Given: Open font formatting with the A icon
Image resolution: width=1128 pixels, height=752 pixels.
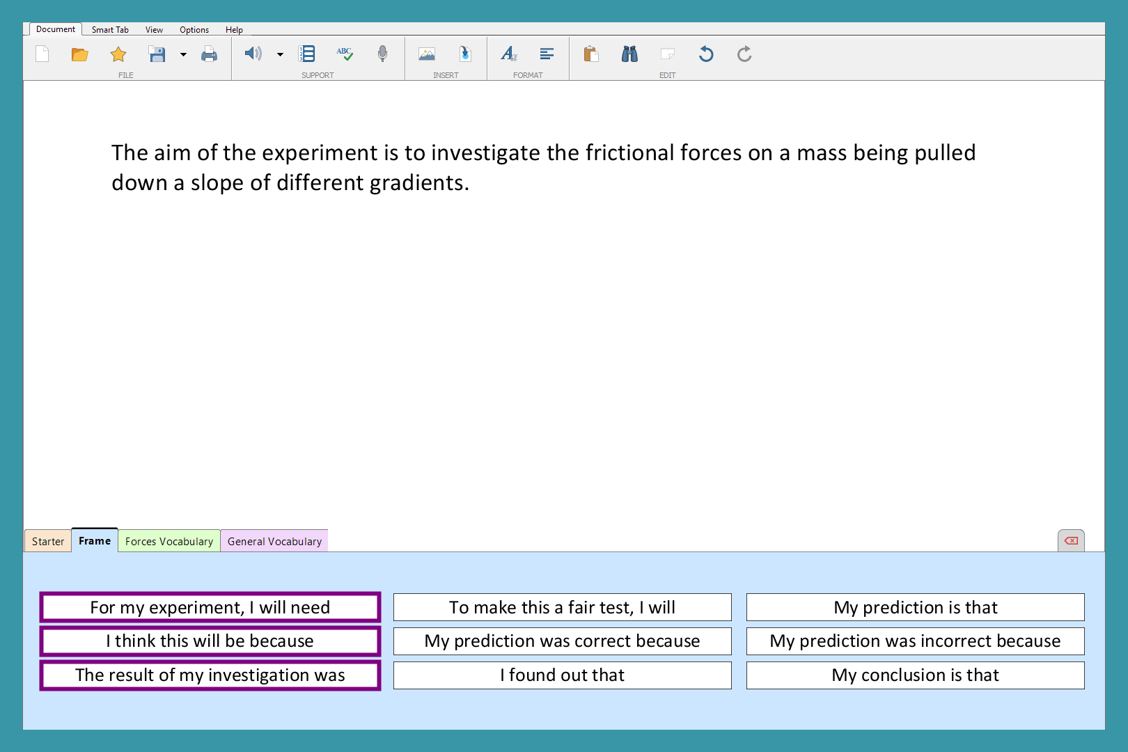Looking at the screenshot, I should (x=509, y=54).
